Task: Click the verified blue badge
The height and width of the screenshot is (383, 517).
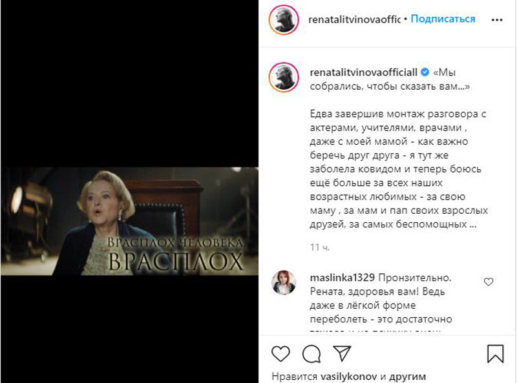Action: 425,72
